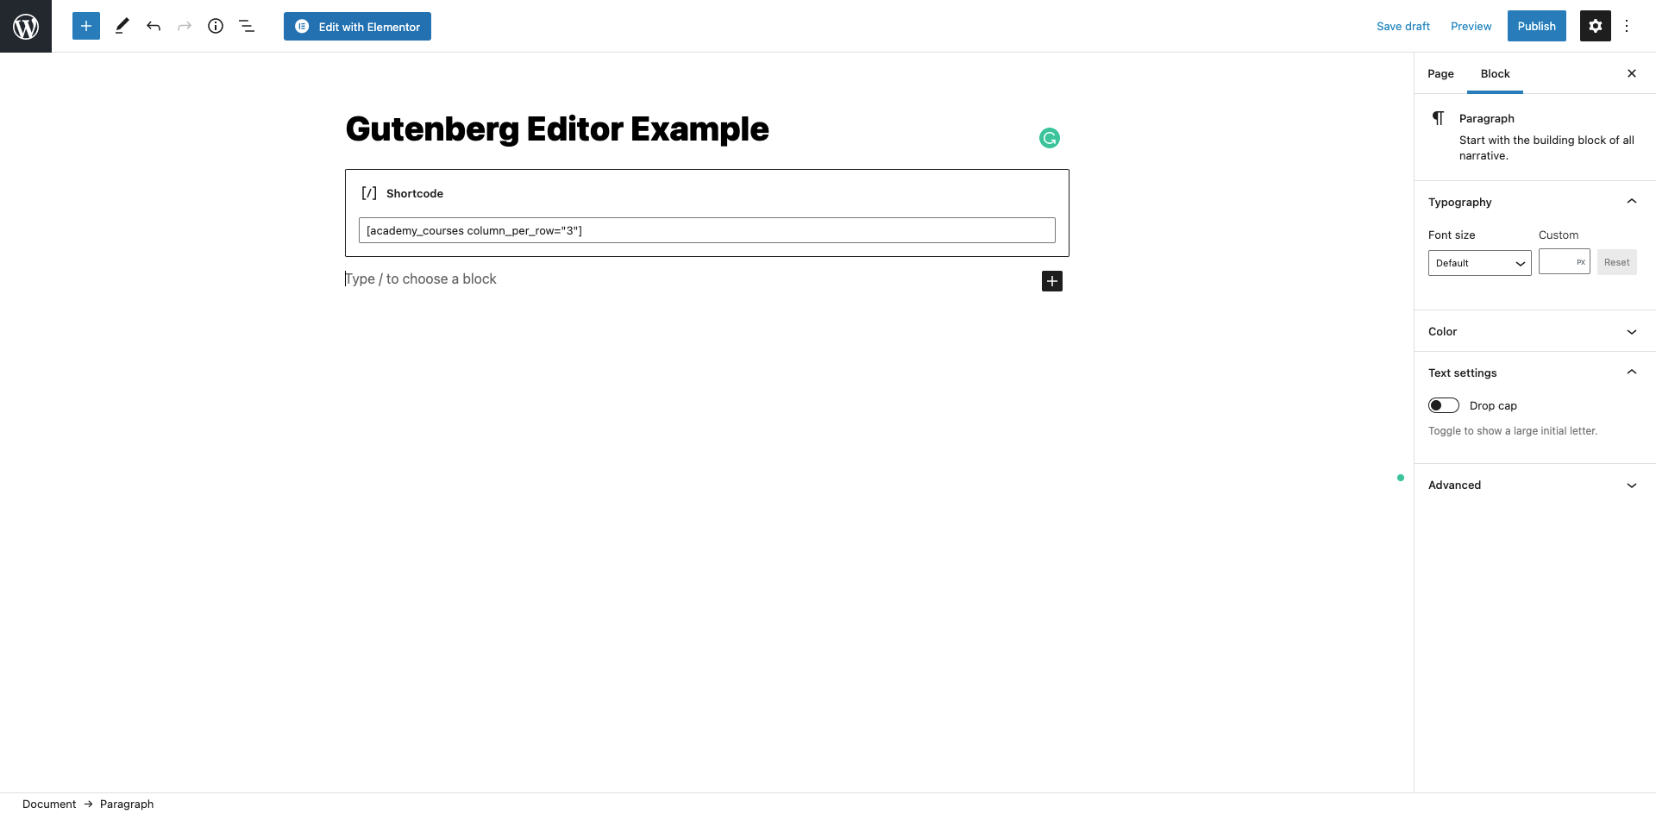1656x814 pixels.
Task: Open the block inserter
Action: (x=85, y=26)
